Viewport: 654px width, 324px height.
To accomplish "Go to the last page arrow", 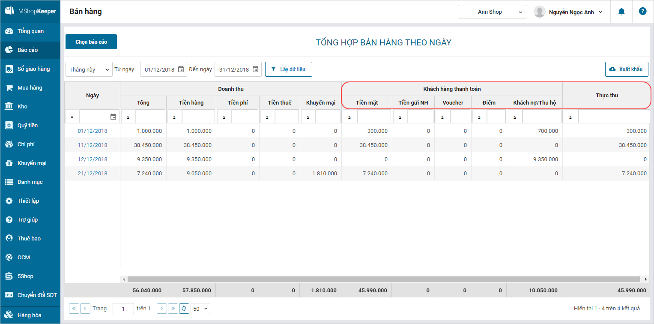I will coord(173,308).
